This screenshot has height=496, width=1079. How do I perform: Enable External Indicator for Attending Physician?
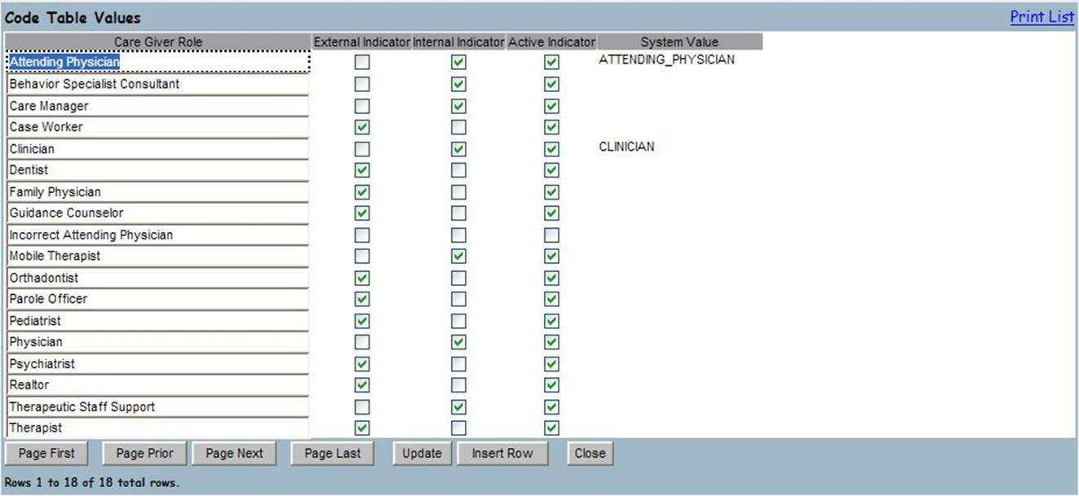[361, 61]
